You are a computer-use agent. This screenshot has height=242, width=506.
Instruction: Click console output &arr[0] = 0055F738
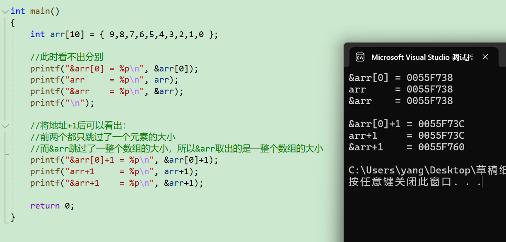coord(401,78)
